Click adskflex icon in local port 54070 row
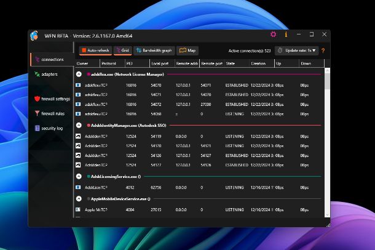Screen dimensions: 375x250 tap(78, 85)
